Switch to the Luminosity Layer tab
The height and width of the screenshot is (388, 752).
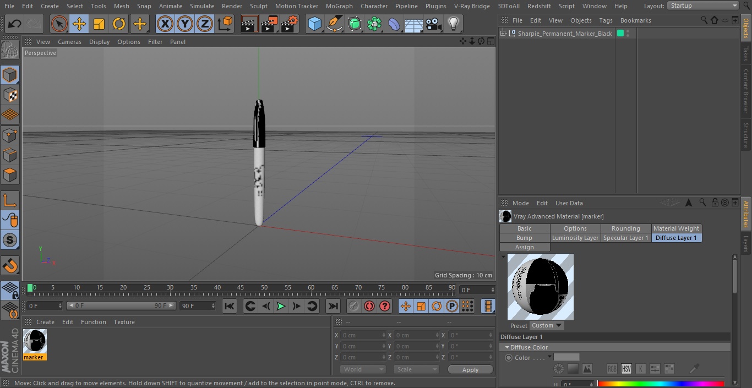coord(575,238)
